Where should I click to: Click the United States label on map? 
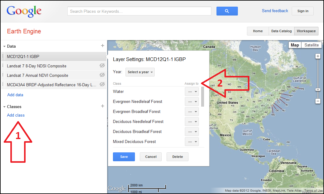[227, 103]
